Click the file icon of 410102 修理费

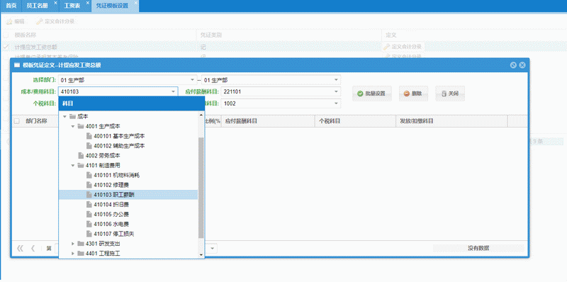[89, 185]
